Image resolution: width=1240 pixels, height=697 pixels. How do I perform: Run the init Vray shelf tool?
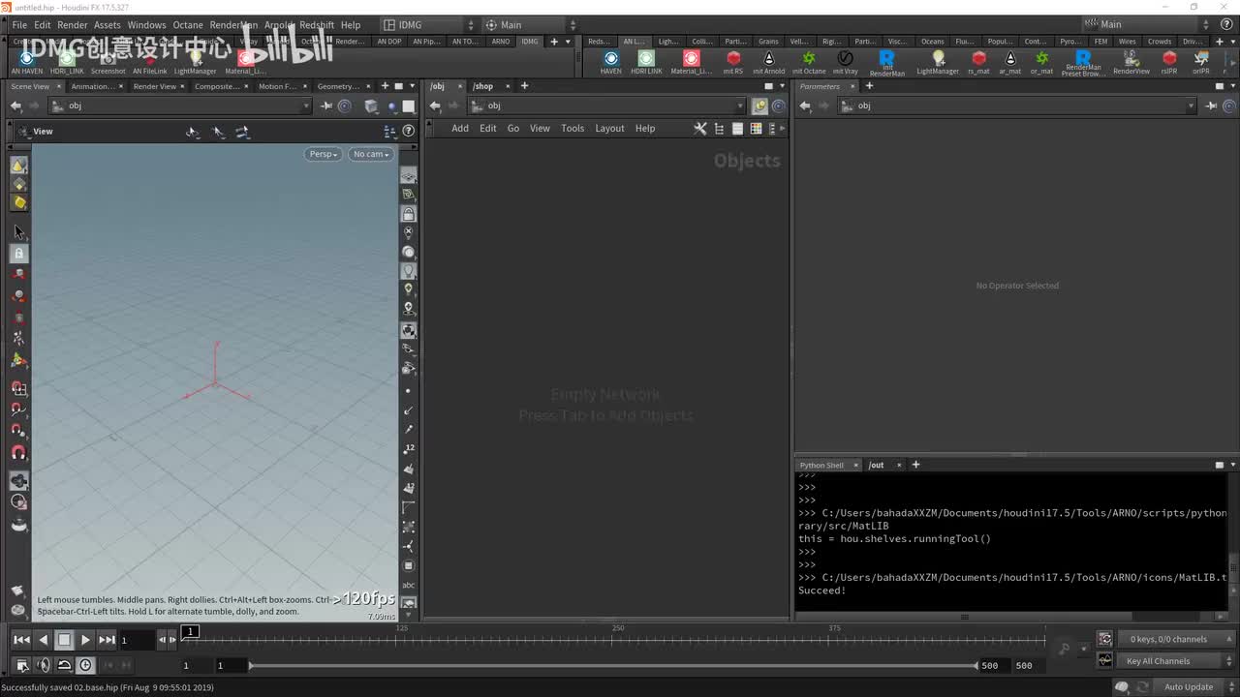pos(845,62)
